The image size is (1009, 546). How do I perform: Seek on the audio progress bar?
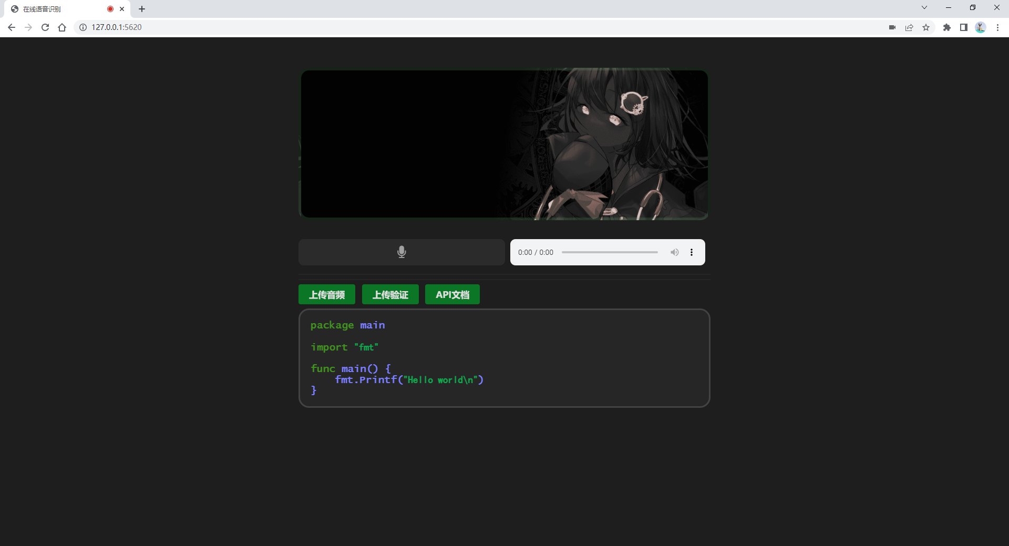610,252
